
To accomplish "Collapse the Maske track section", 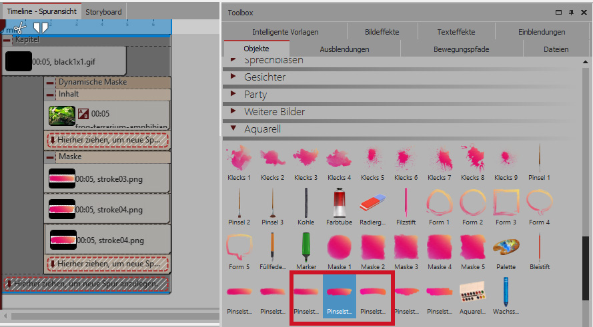I will click(x=51, y=157).
